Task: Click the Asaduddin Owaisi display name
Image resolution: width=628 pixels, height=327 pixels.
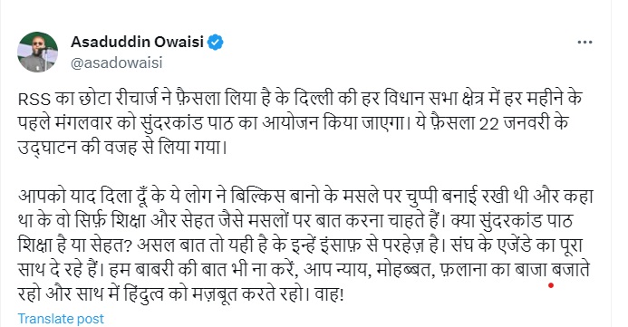Action: [x=138, y=42]
